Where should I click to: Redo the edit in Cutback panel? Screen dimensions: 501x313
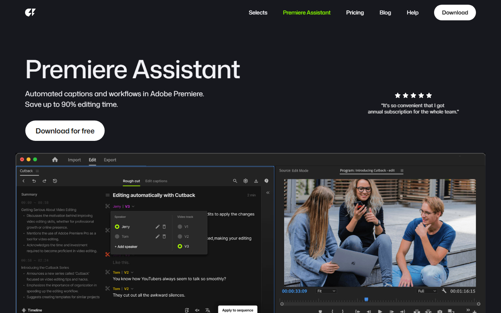coord(44,181)
